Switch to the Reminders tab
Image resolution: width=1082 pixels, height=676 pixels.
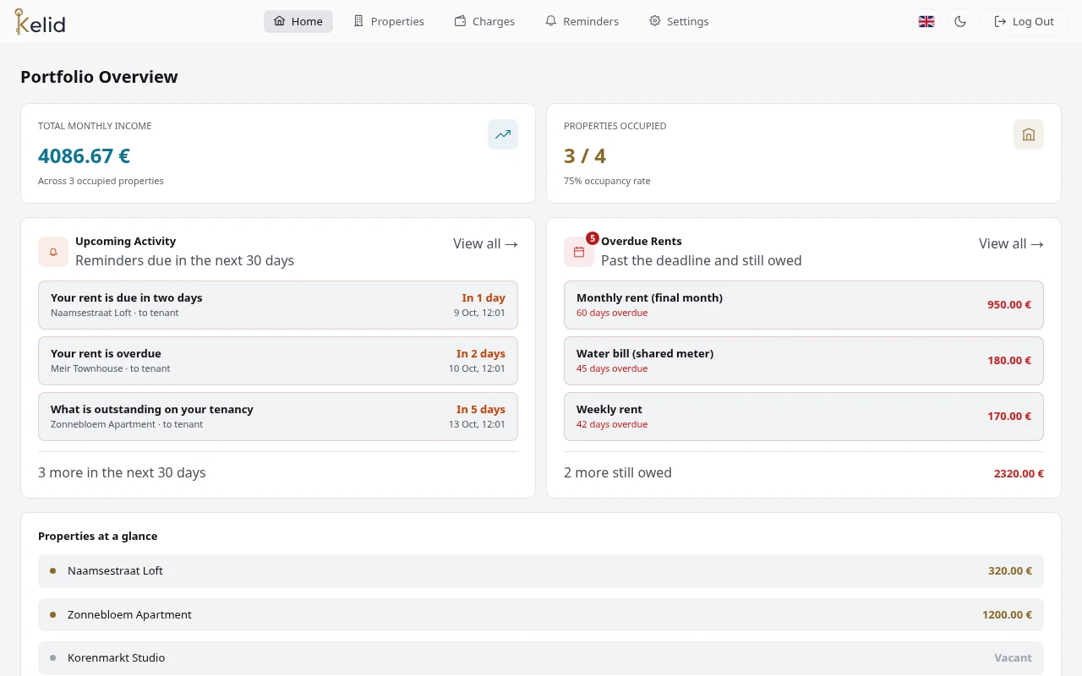click(582, 21)
